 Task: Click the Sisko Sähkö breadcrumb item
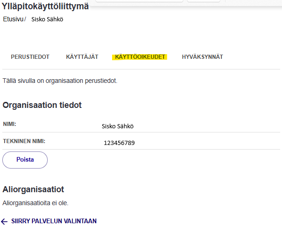pyautogui.click(x=47, y=19)
